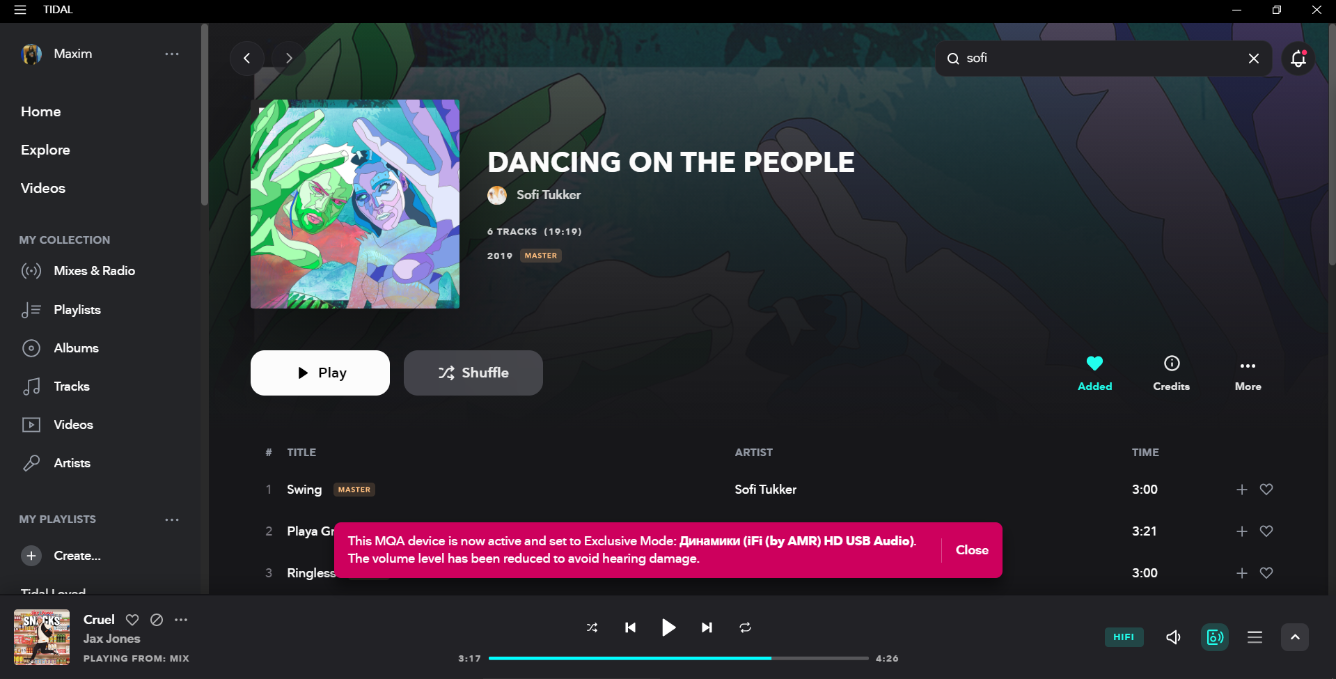Go to Home page
Screen dimensions: 1336x679
pyautogui.click(x=41, y=111)
